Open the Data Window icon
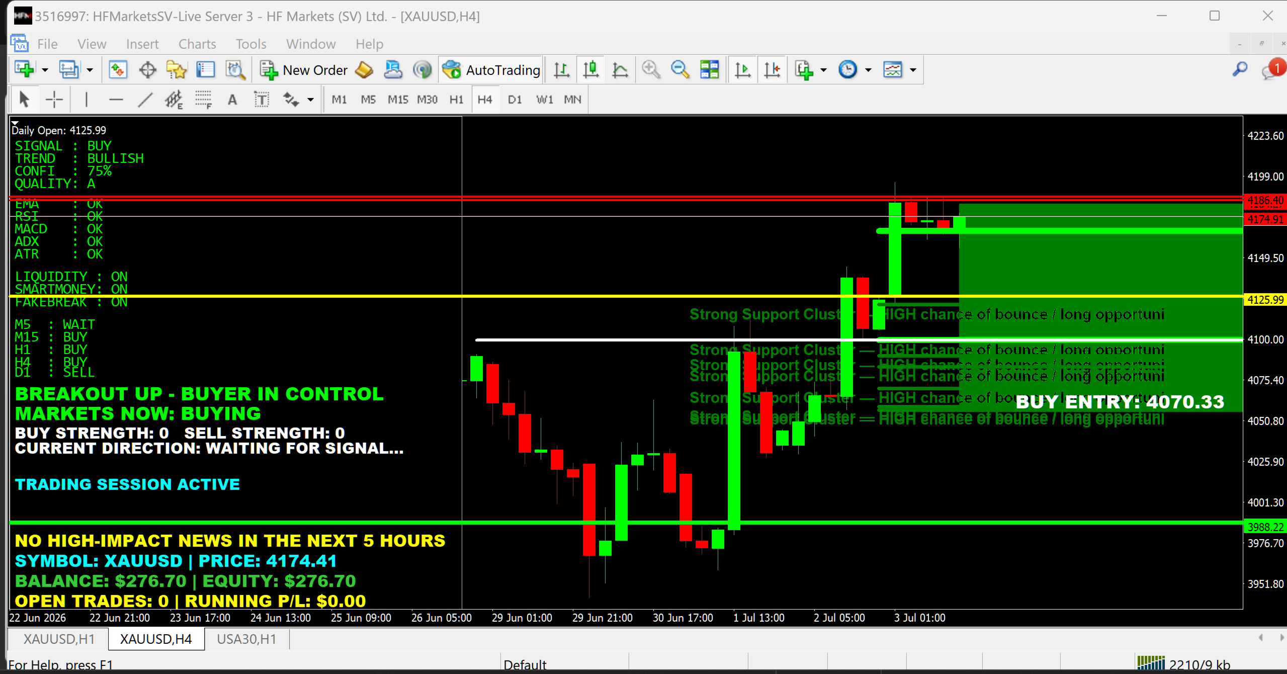Viewport: 1287px width, 674px height. (x=147, y=69)
